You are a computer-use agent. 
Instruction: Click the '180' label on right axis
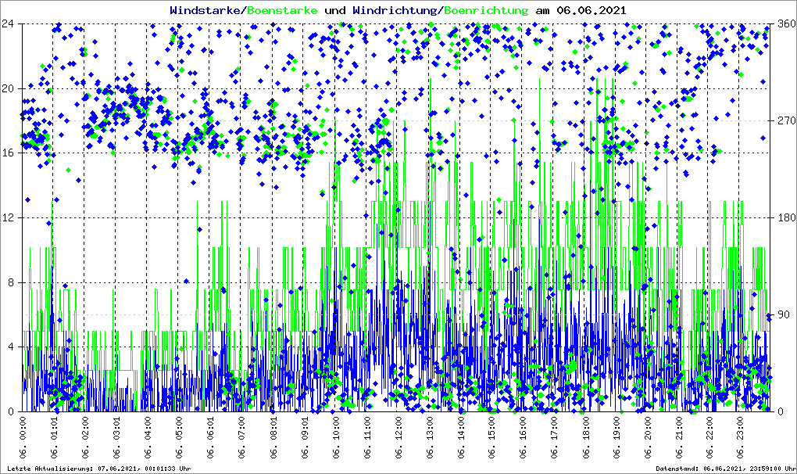(785, 217)
